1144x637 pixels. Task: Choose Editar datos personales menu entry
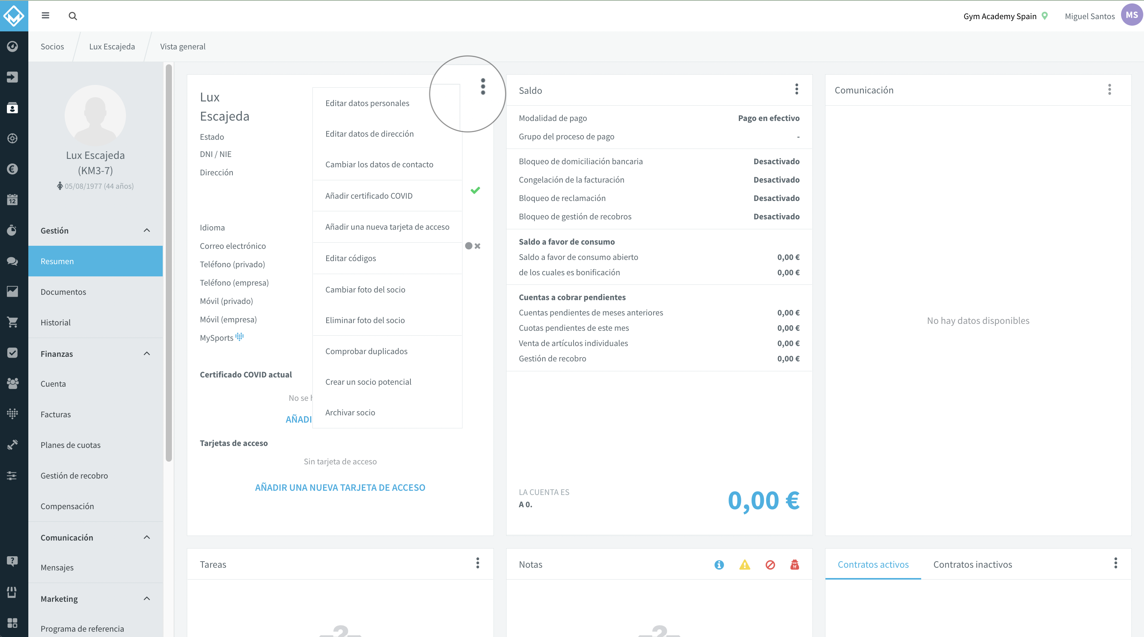click(x=367, y=103)
